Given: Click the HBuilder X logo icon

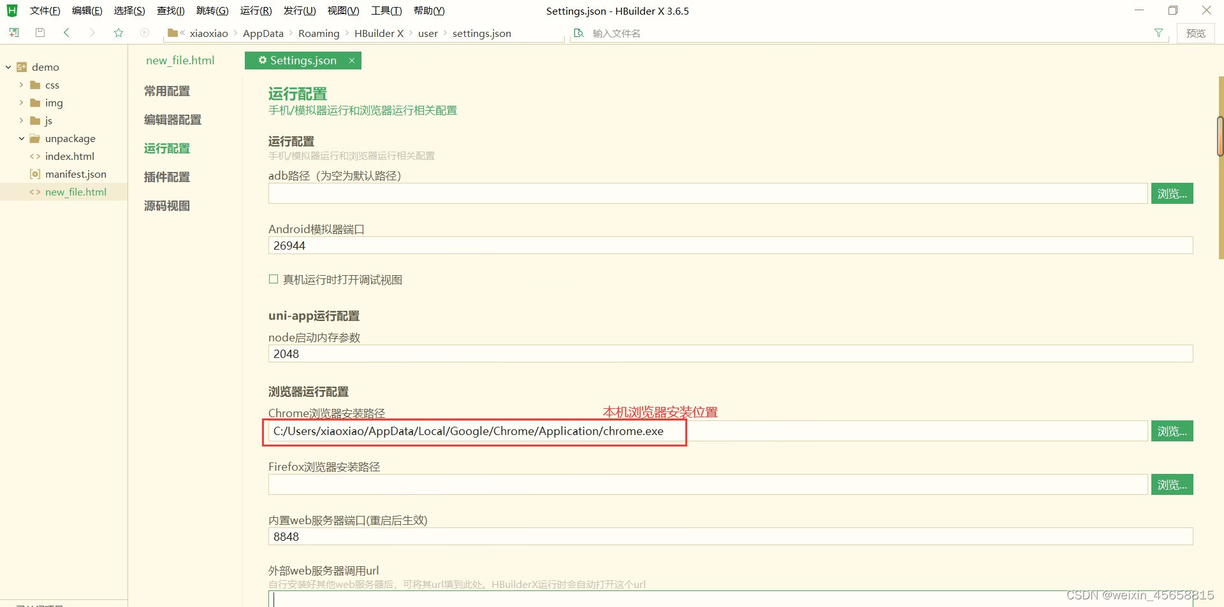Looking at the screenshot, I should click(x=12, y=10).
